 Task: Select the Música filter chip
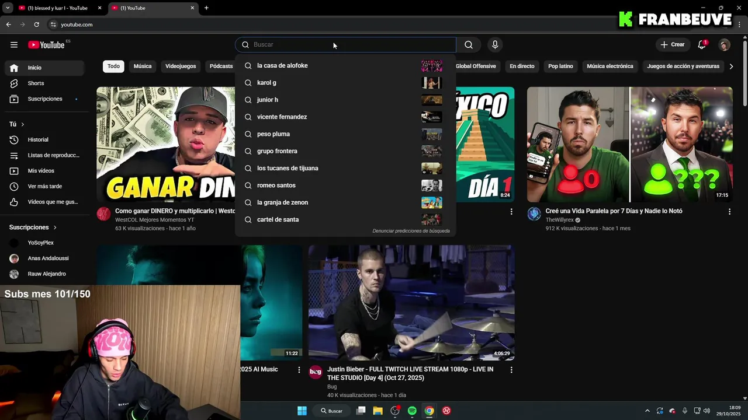tap(143, 66)
